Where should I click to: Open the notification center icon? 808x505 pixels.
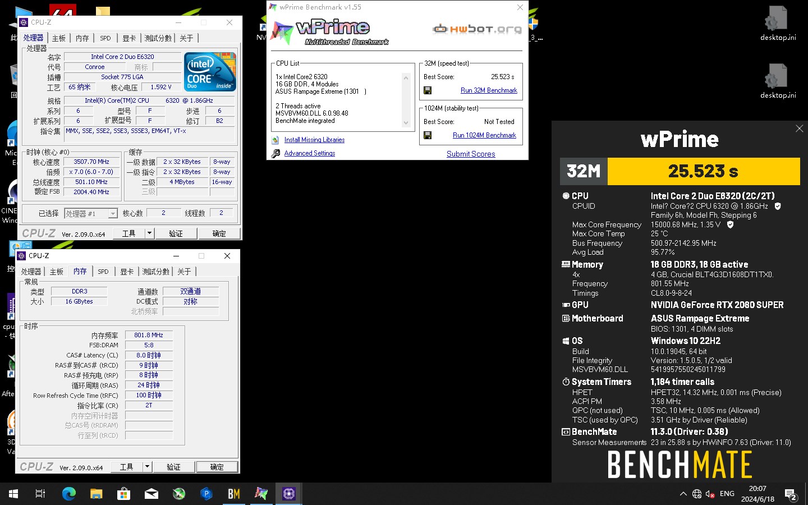point(791,494)
